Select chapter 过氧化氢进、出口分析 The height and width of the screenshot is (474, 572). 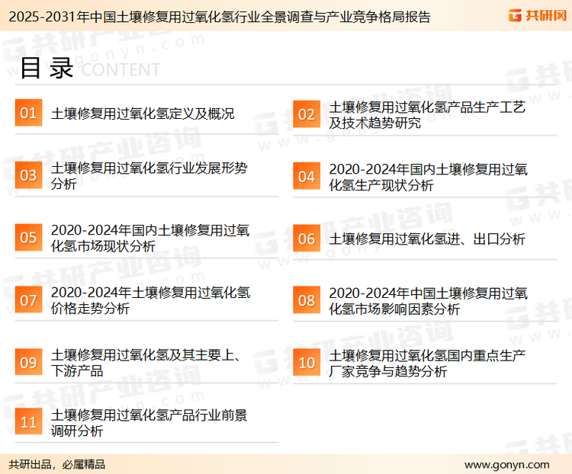(x=427, y=239)
